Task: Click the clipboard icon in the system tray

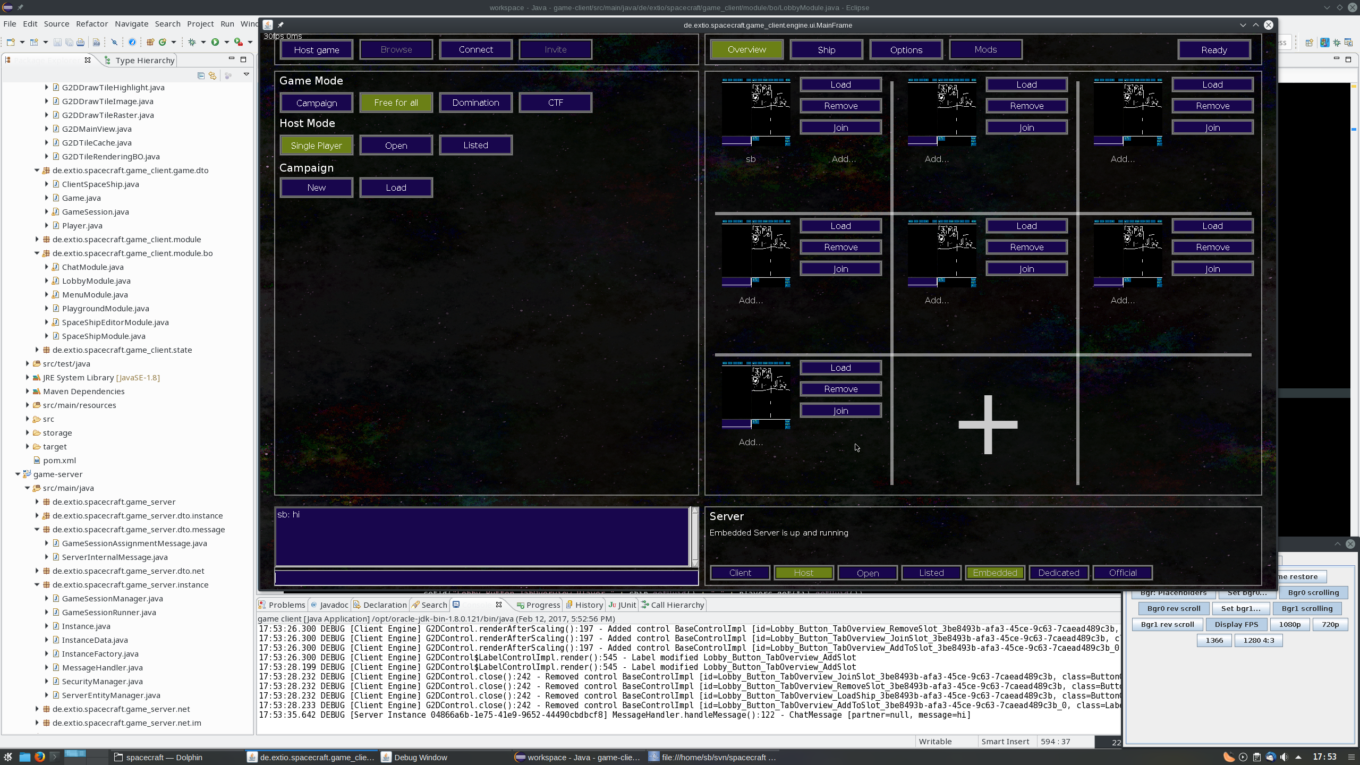Action: pyautogui.click(x=1256, y=757)
